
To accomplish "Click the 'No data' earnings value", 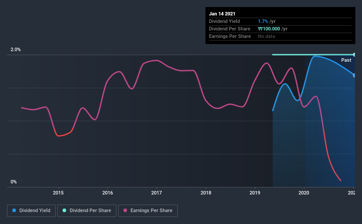I will (266, 36).
